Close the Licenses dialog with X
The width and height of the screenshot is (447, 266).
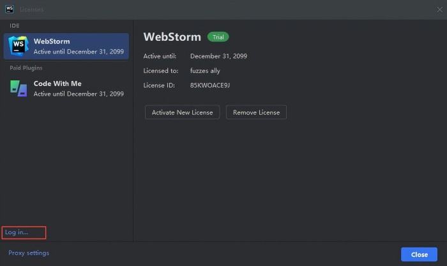point(439,10)
